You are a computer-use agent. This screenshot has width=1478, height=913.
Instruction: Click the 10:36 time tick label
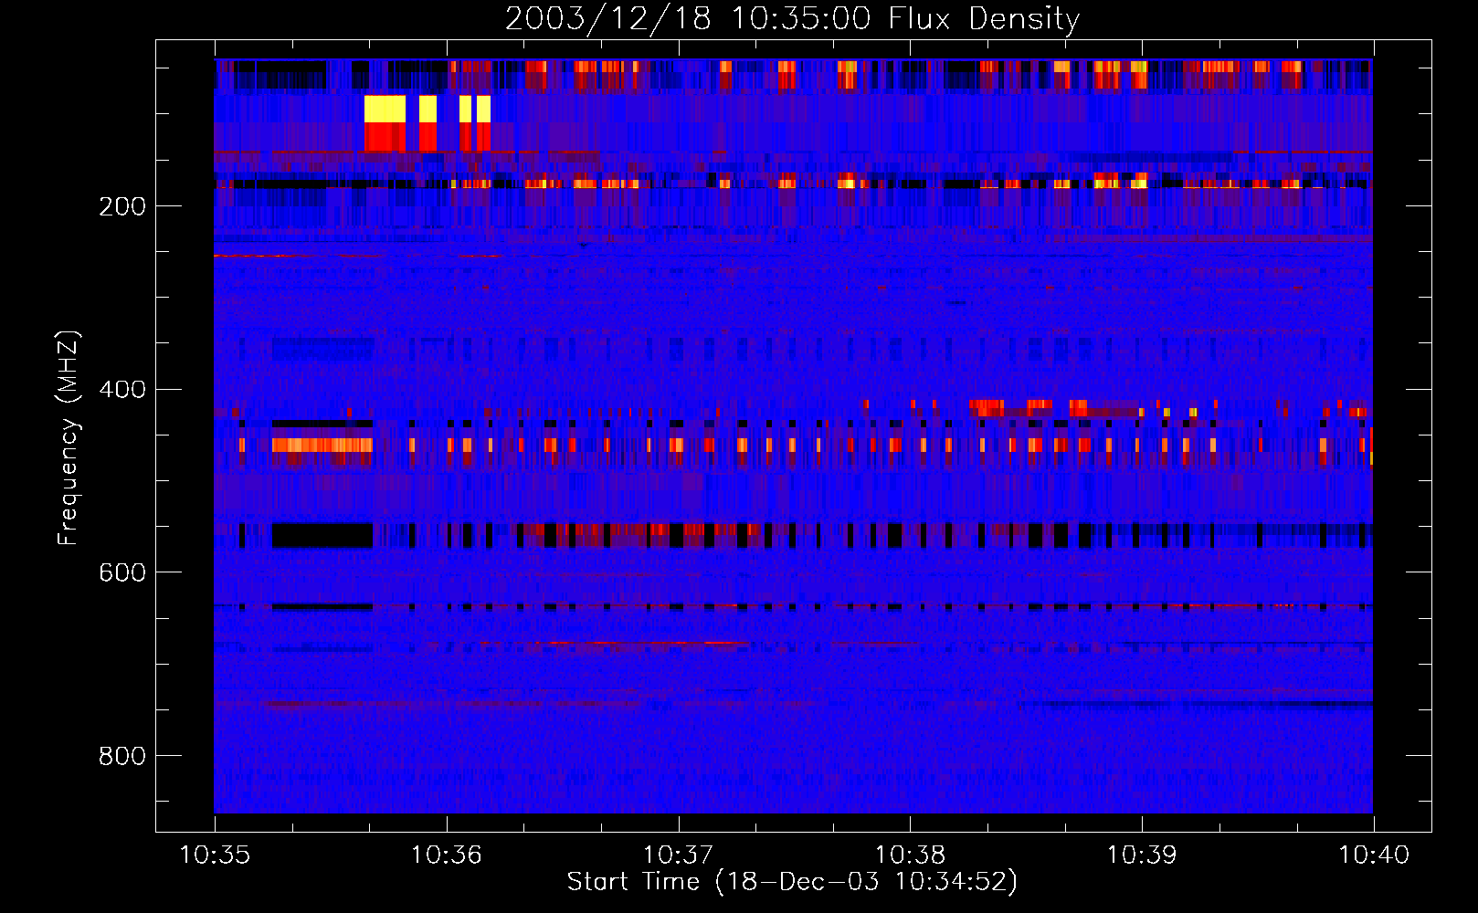(446, 855)
